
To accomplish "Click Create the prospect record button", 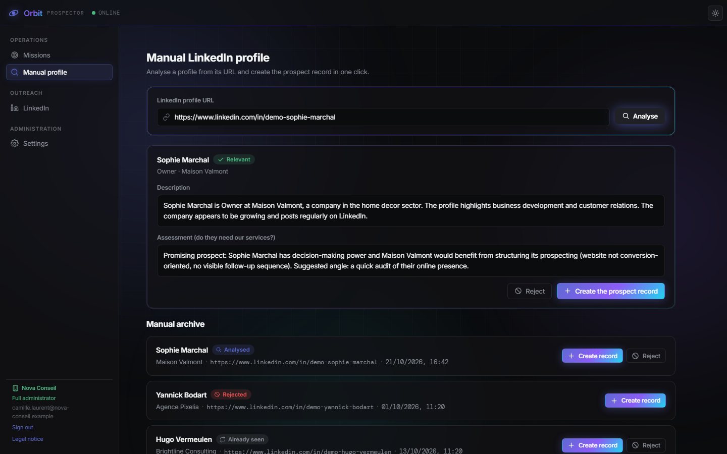I will click(x=611, y=291).
